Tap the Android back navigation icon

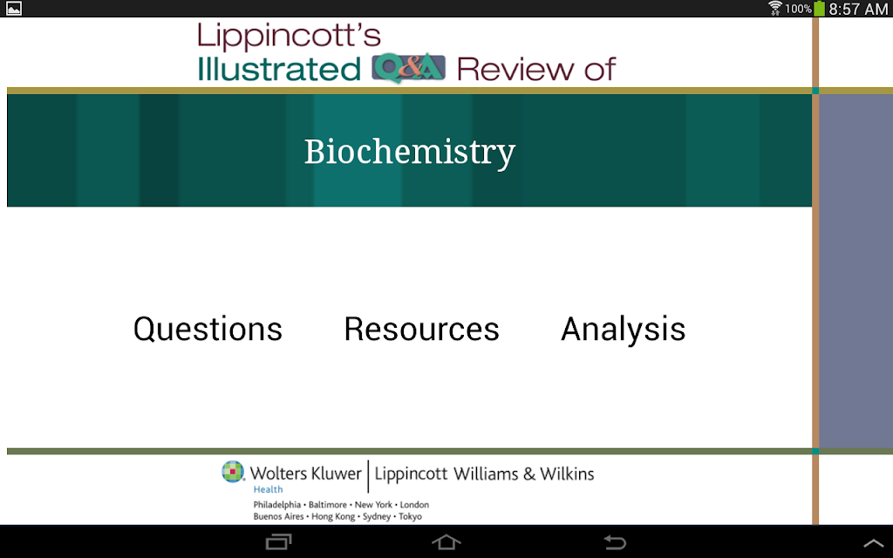615,541
